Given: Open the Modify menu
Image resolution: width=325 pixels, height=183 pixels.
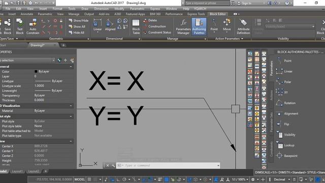Looking at the screenshot, I should click(119, 9).
